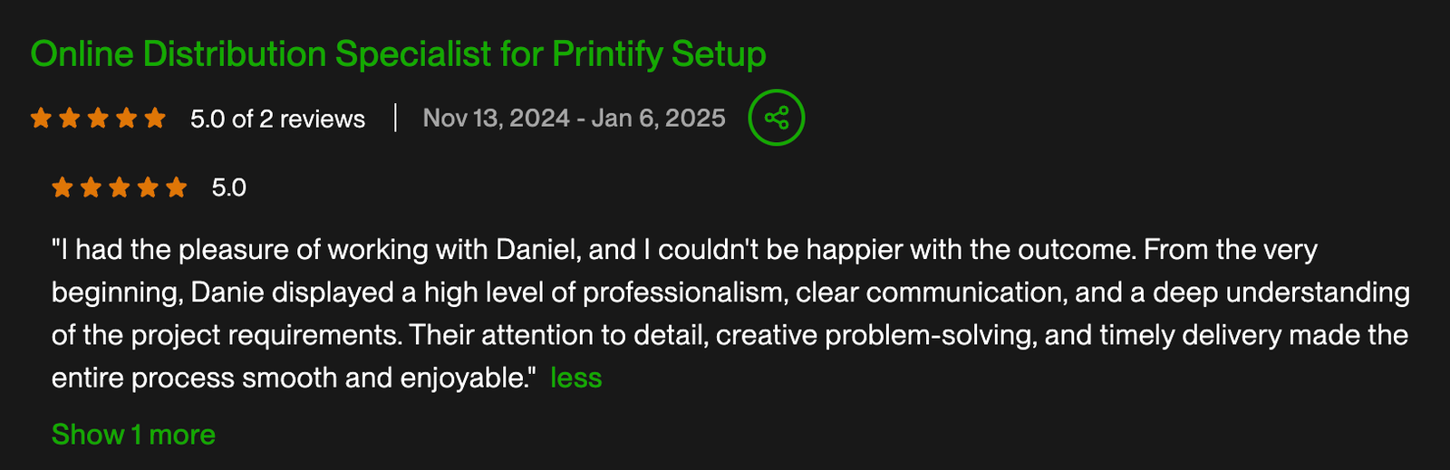Click middle star of the individual review rating
1450x470 pixels.
(x=120, y=187)
